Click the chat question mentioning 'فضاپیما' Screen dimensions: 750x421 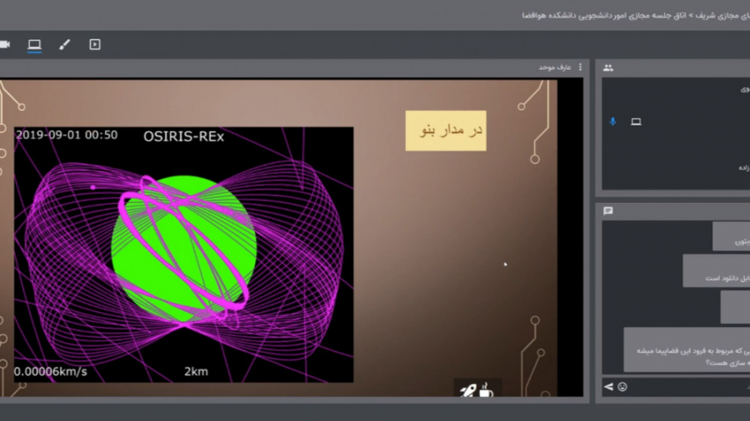[687, 350]
